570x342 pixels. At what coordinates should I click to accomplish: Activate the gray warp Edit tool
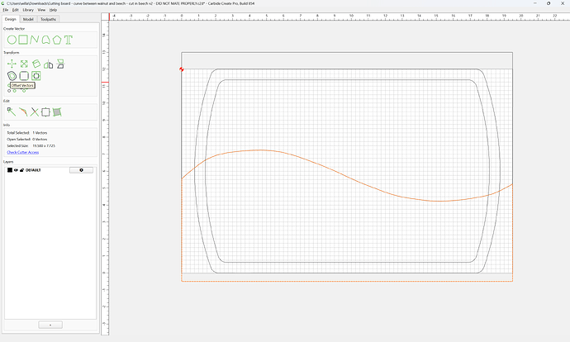point(57,112)
